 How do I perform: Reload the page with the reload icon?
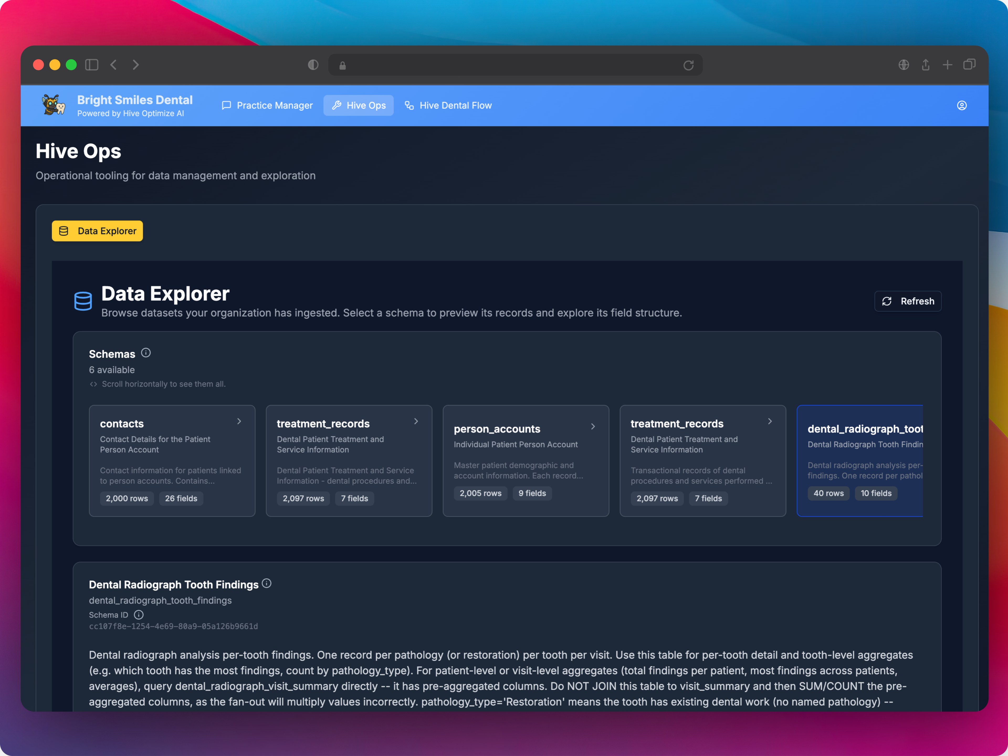coord(689,65)
